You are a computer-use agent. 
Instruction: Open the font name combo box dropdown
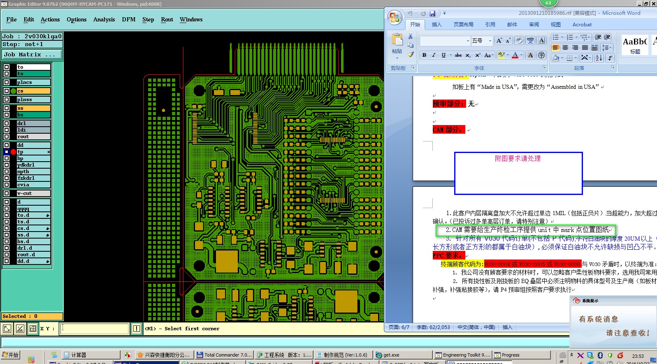pyautogui.click(x=468, y=41)
